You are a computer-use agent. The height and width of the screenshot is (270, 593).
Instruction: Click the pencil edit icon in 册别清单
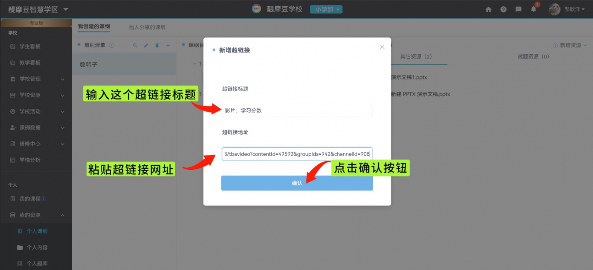pos(146,45)
